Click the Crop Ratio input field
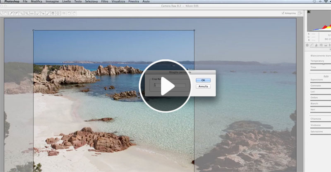The image size is (331, 172). pyautogui.click(x=170, y=85)
